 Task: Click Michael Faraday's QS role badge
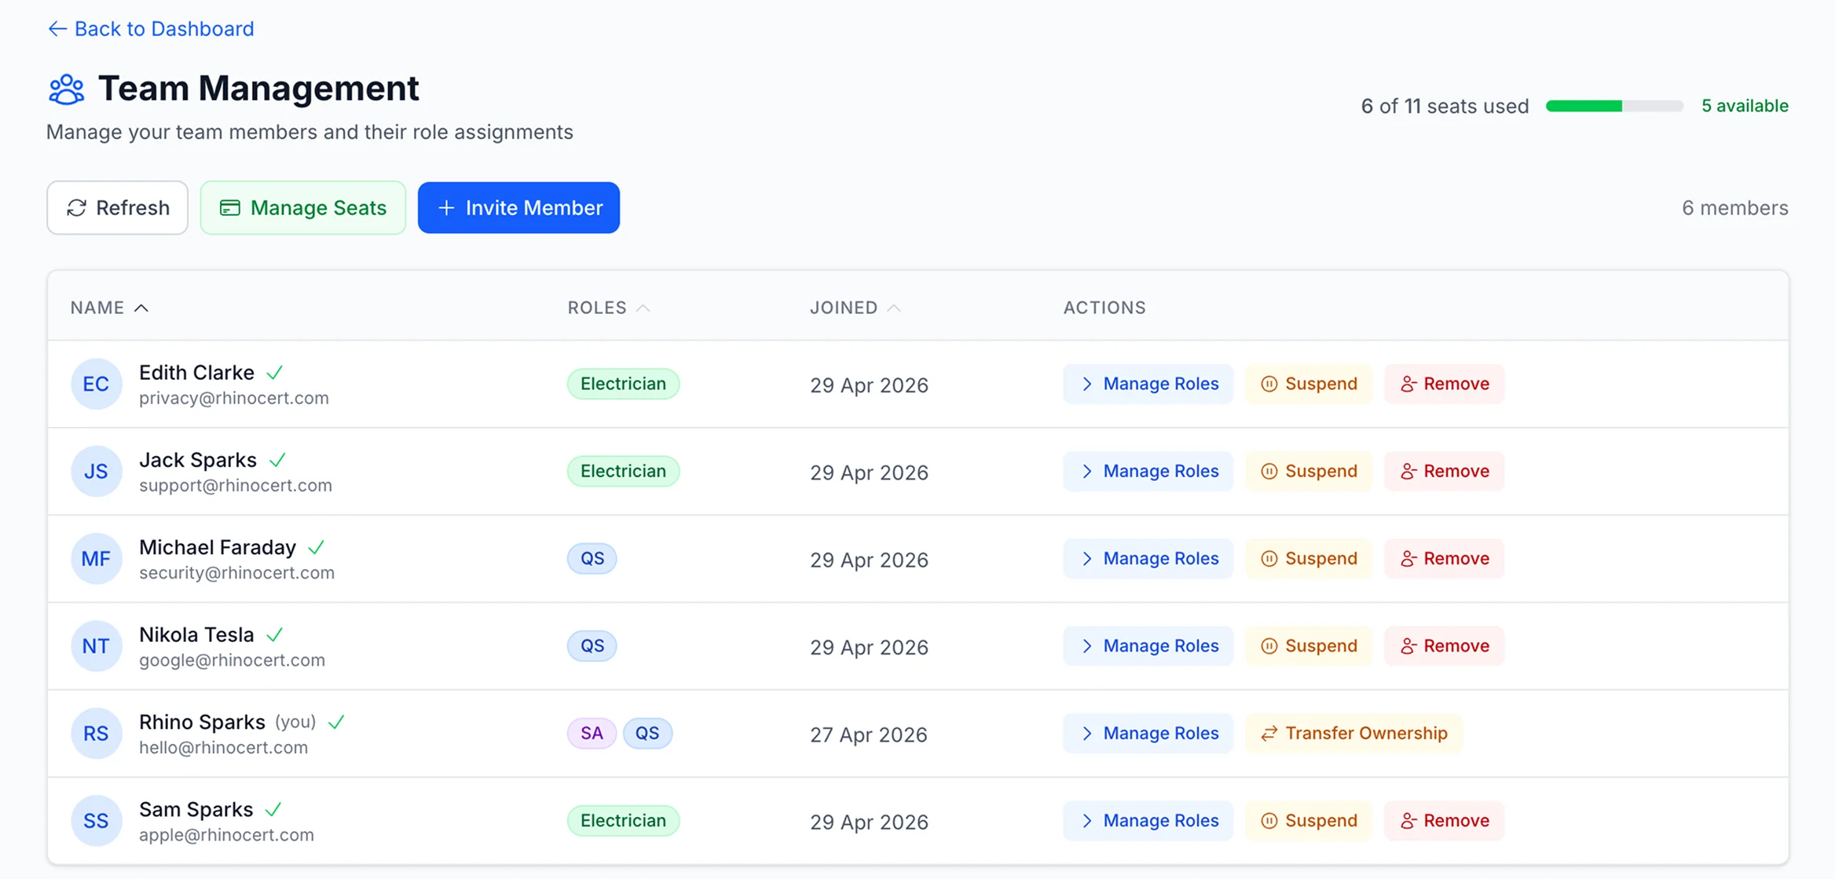tap(592, 559)
